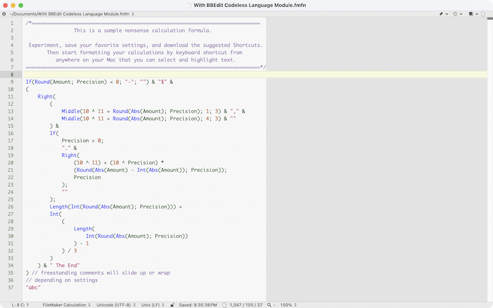This screenshot has height=308, width=493.
Task: Click the "Precision > 0;" text on line 17
Action: pyautogui.click(x=83, y=140)
